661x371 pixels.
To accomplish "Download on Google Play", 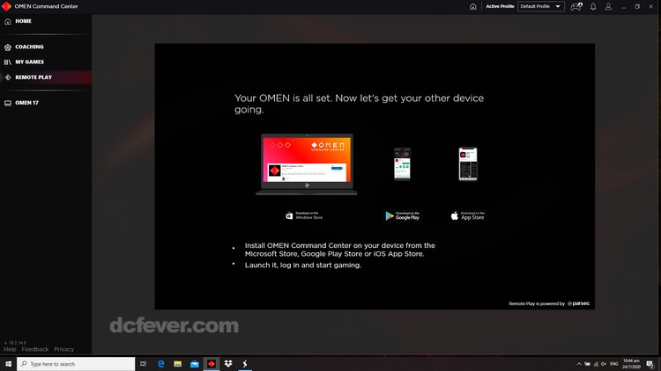I will 402,215.
